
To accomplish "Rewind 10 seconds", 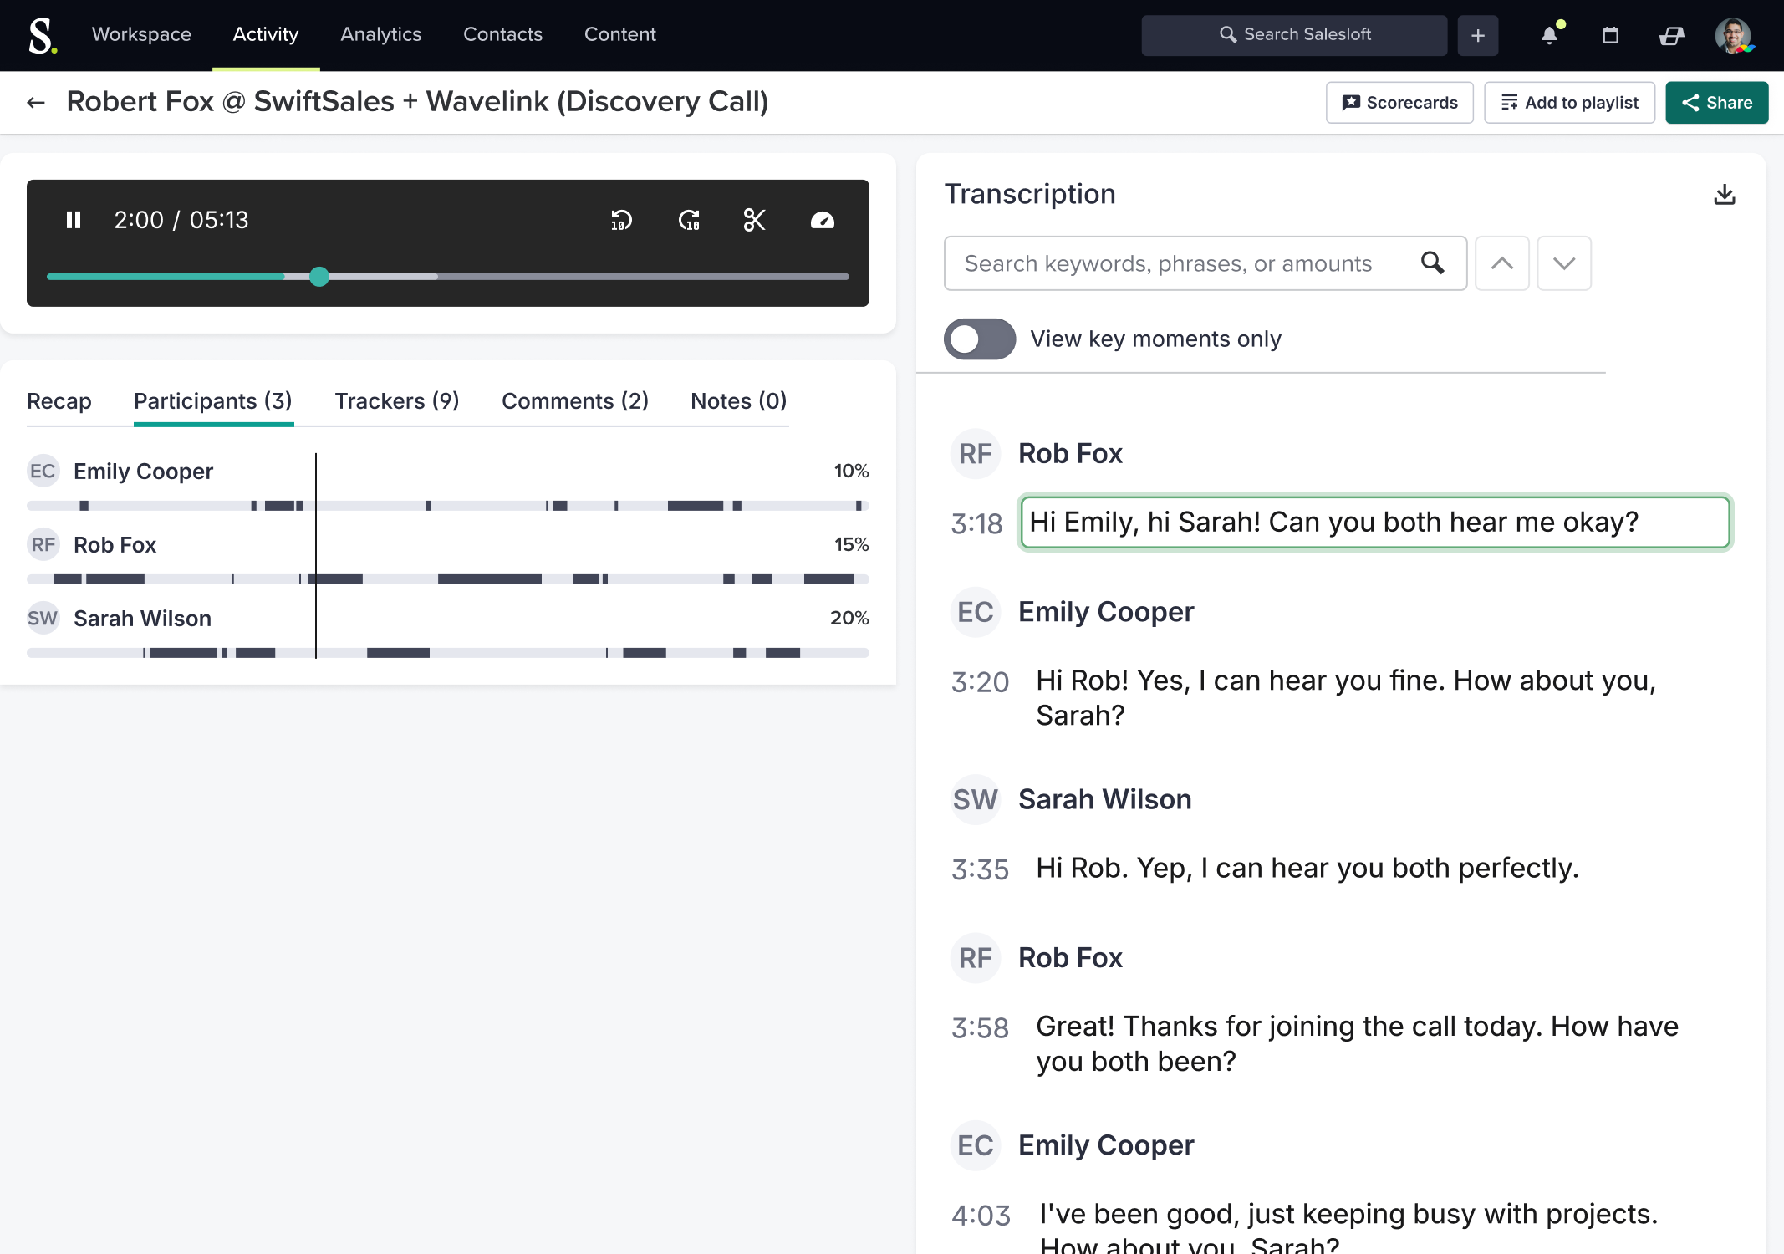I will pyautogui.click(x=621, y=220).
